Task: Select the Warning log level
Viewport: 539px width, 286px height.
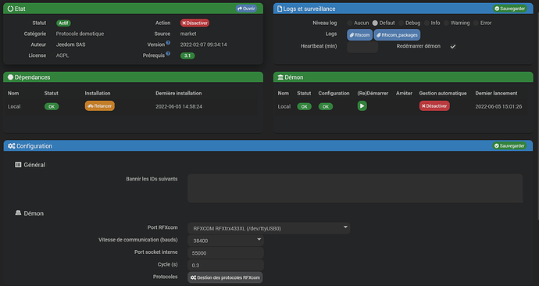Action: [x=447, y=23]
